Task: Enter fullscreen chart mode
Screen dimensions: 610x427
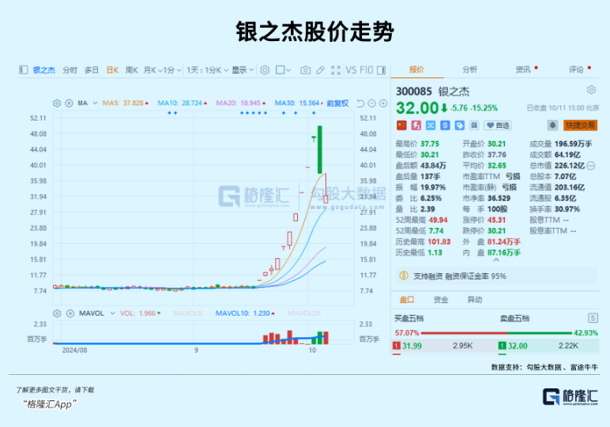Action: click(335, 70)
